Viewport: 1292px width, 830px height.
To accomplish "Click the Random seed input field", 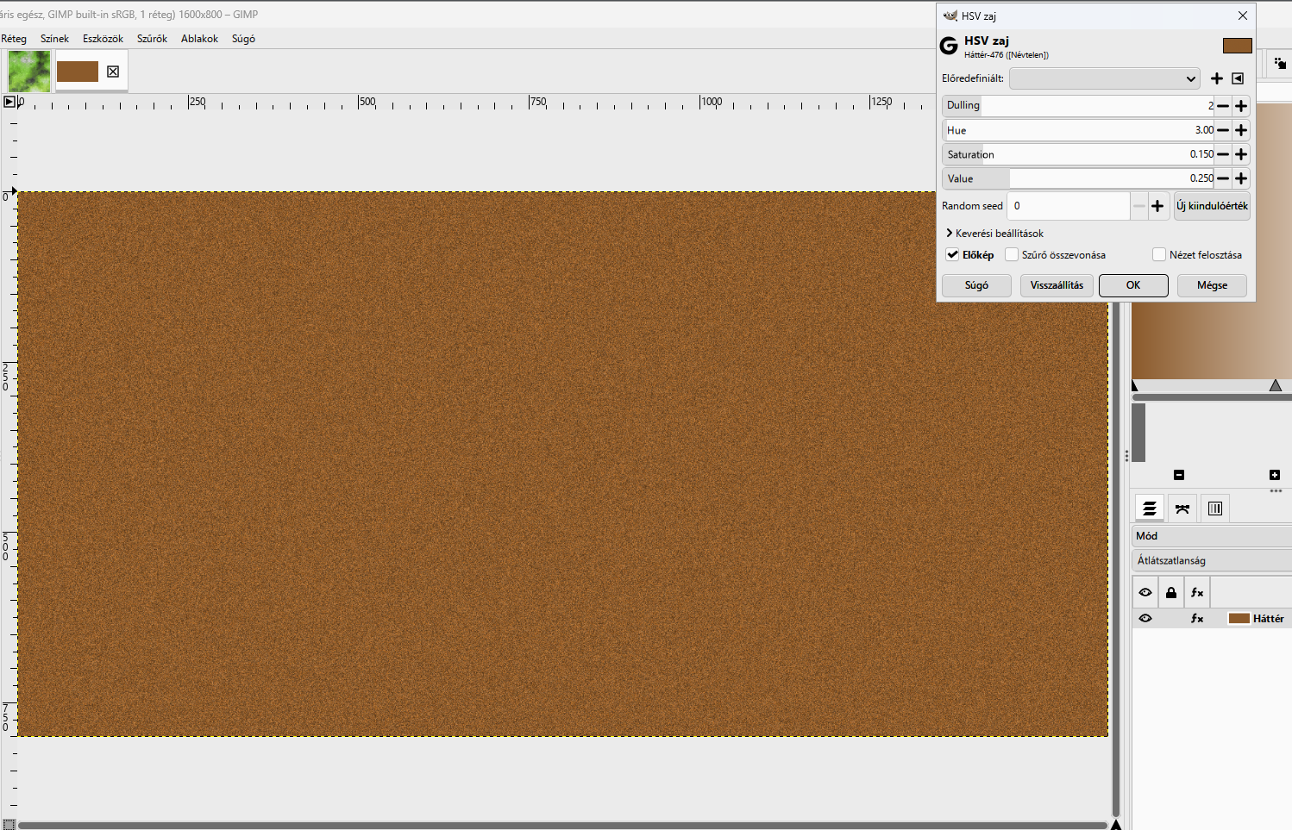I will 1069,206.
